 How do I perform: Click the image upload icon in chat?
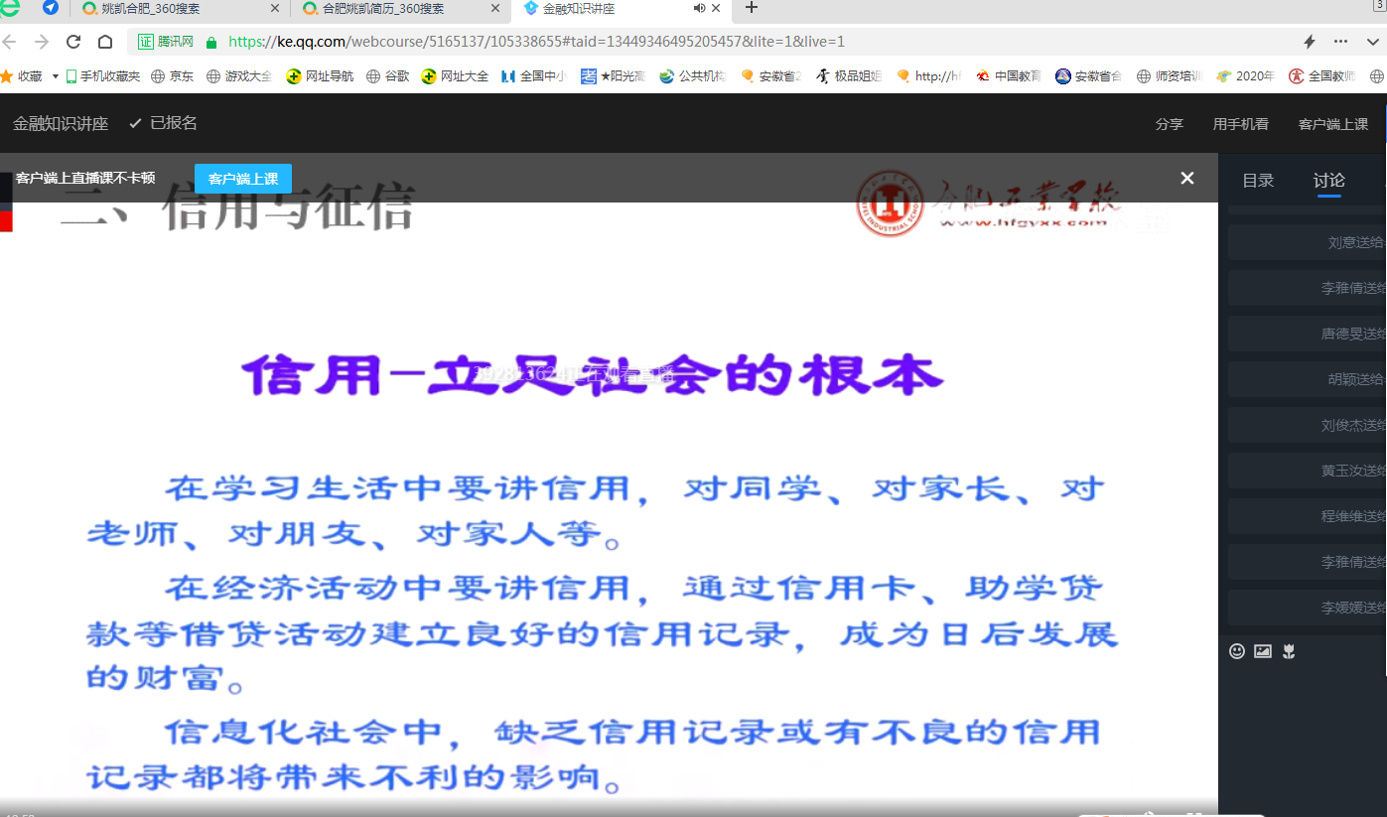tap(1263, 651)
